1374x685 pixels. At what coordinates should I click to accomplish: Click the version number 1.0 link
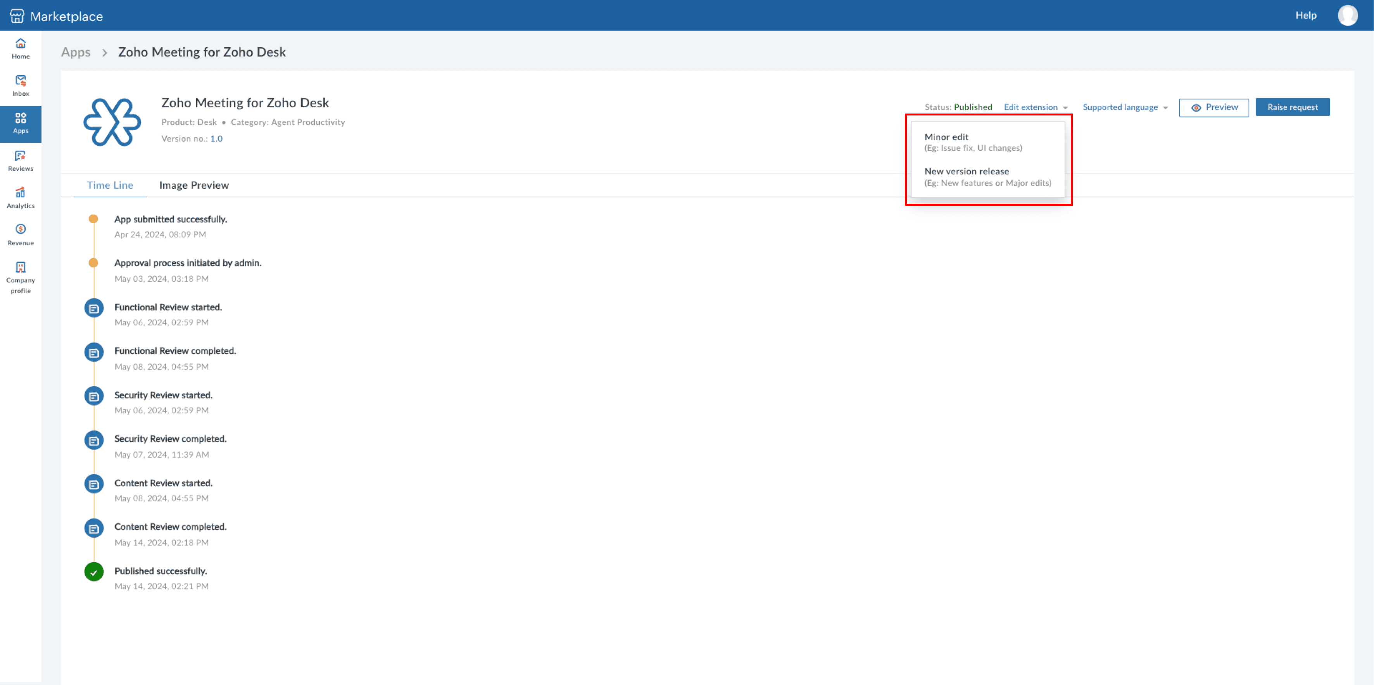click(x=216, y=139)
